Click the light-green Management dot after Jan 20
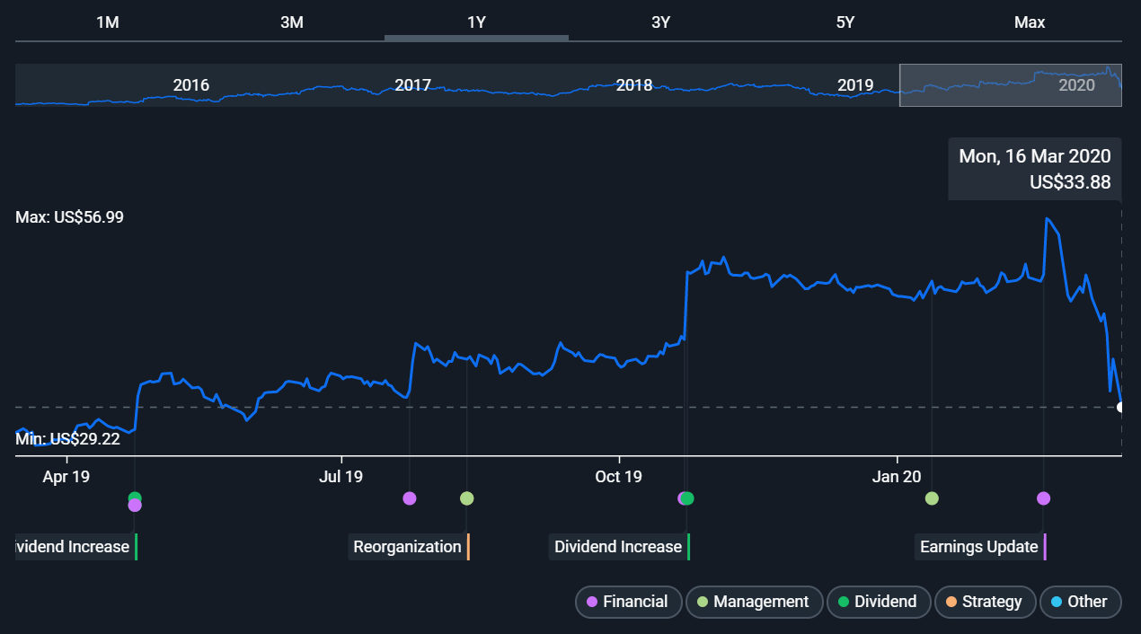Image resolution: width=1141 pixels, height=634 pixels. [932, 498]
